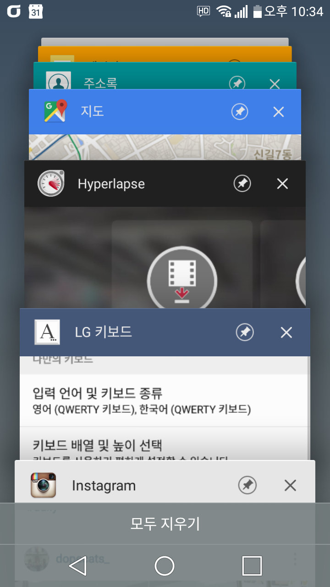
Task: Tap the HD call indicator icon
Action: pos(203,11)
